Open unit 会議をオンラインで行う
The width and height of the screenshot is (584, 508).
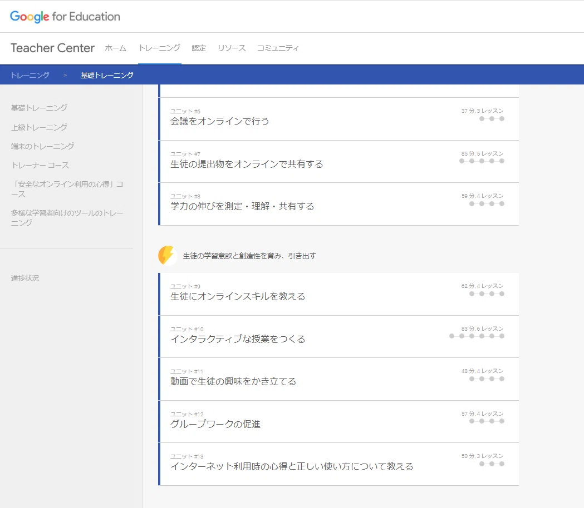click(338, 119)
